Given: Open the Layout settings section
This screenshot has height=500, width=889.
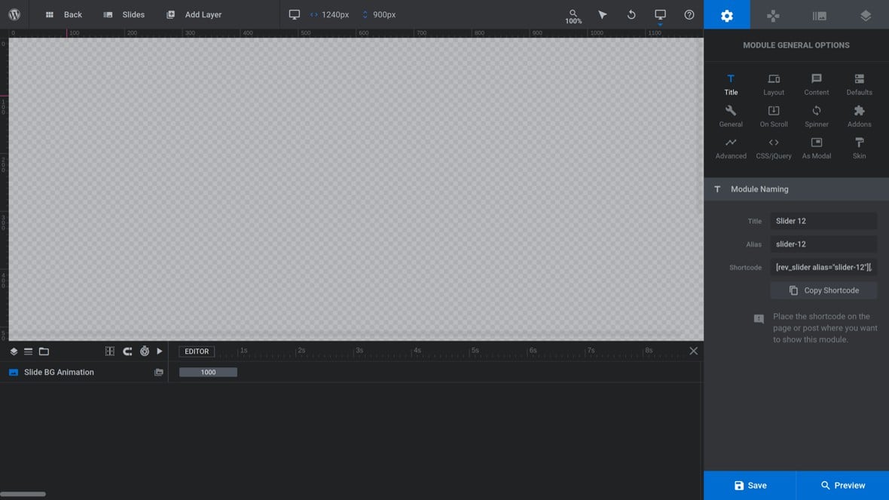Looking at the screenshot, I should [x=773, y=84].
